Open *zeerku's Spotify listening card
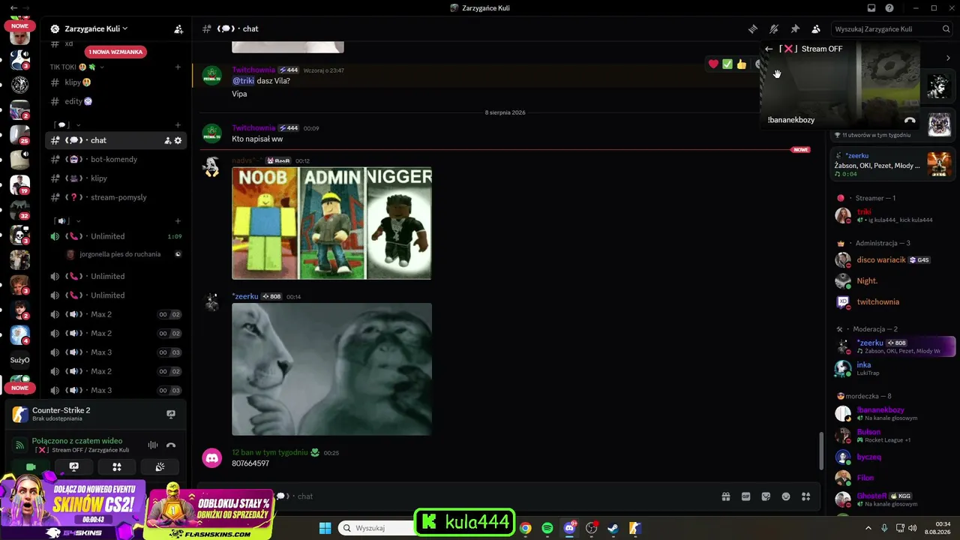Image resolution: width=960 pixels, height=540 pixels. pos(892,164)
